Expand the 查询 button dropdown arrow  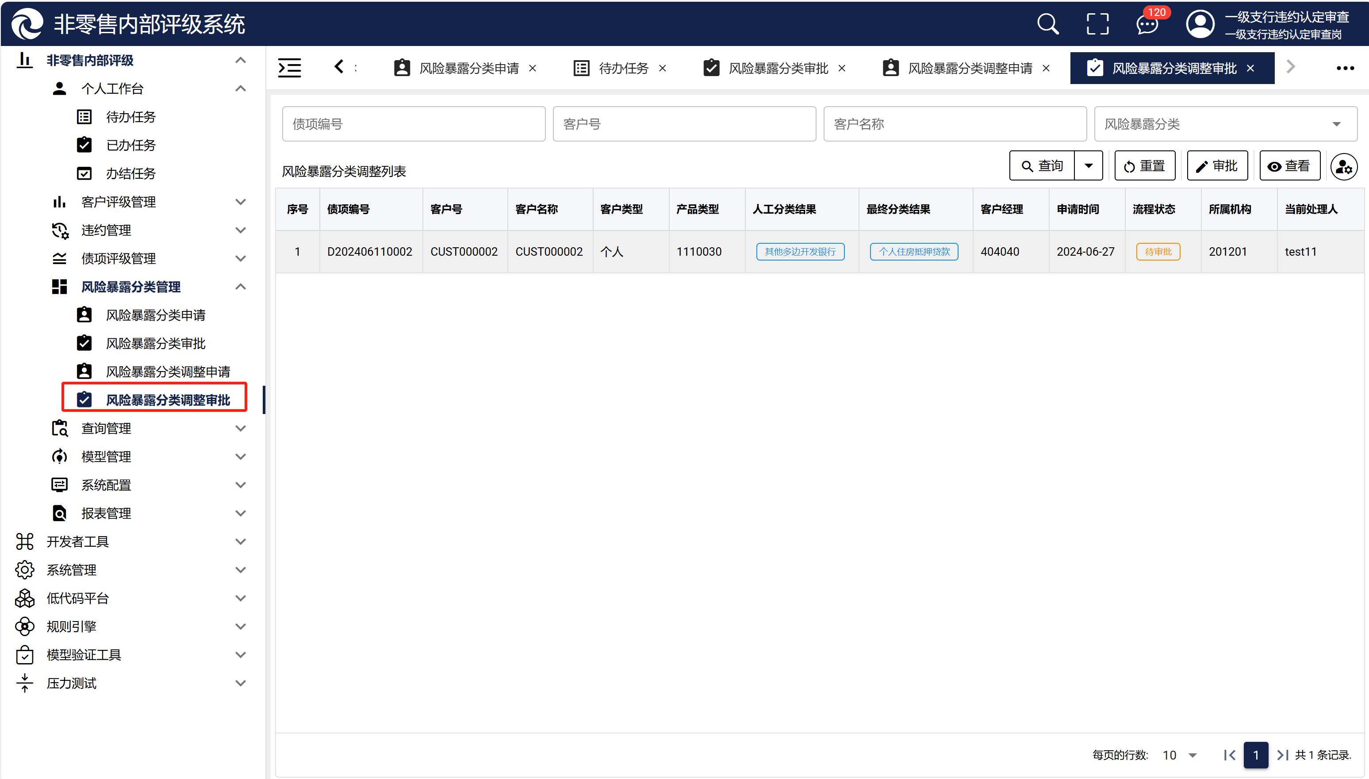click(1089, 166)
